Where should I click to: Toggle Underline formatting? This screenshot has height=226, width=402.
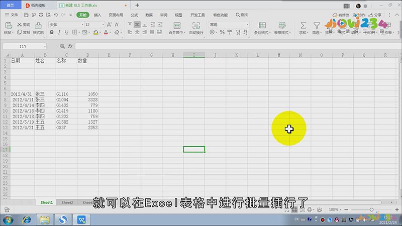coord(67,32)
